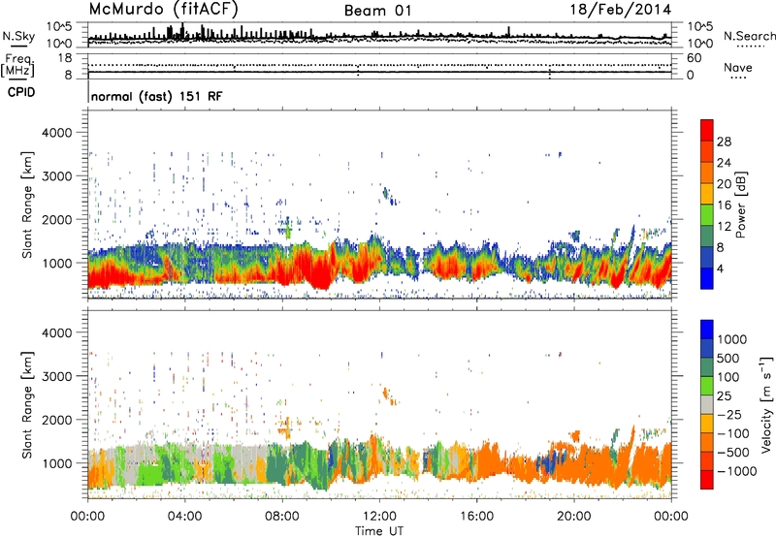776x537 pixels.
Task: Click the 20:00 time axis tick label
Action: (574, 517)
